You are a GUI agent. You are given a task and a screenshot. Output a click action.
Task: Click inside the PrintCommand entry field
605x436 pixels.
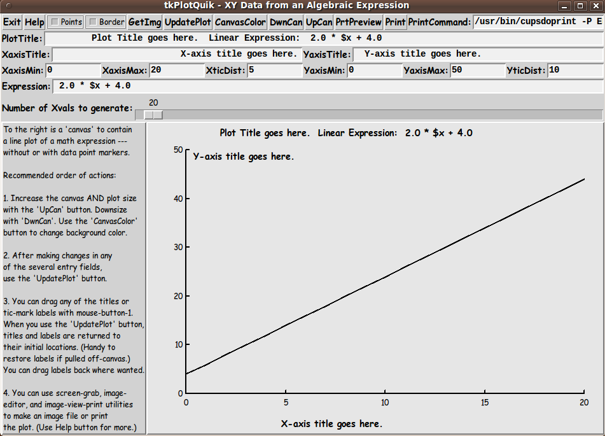point(538,22)
